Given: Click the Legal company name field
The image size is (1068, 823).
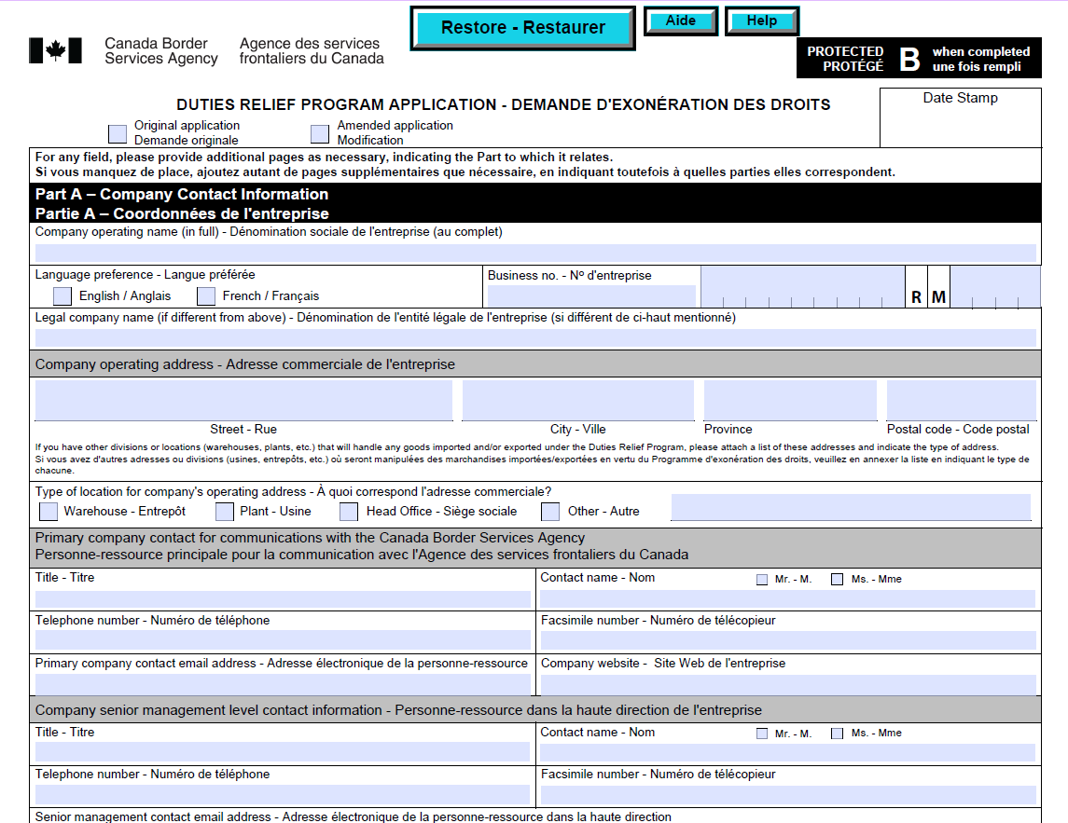Looking at the screenshot, I should point(535,338).
